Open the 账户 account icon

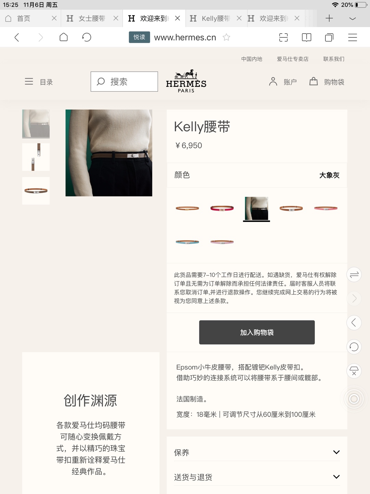point(283,82)
